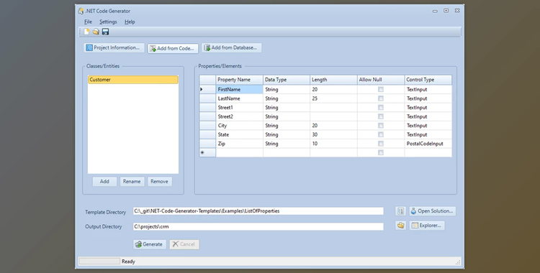Click Add from Code button
The height and width of the screenshot is (273, 540).
coord(173,48)
